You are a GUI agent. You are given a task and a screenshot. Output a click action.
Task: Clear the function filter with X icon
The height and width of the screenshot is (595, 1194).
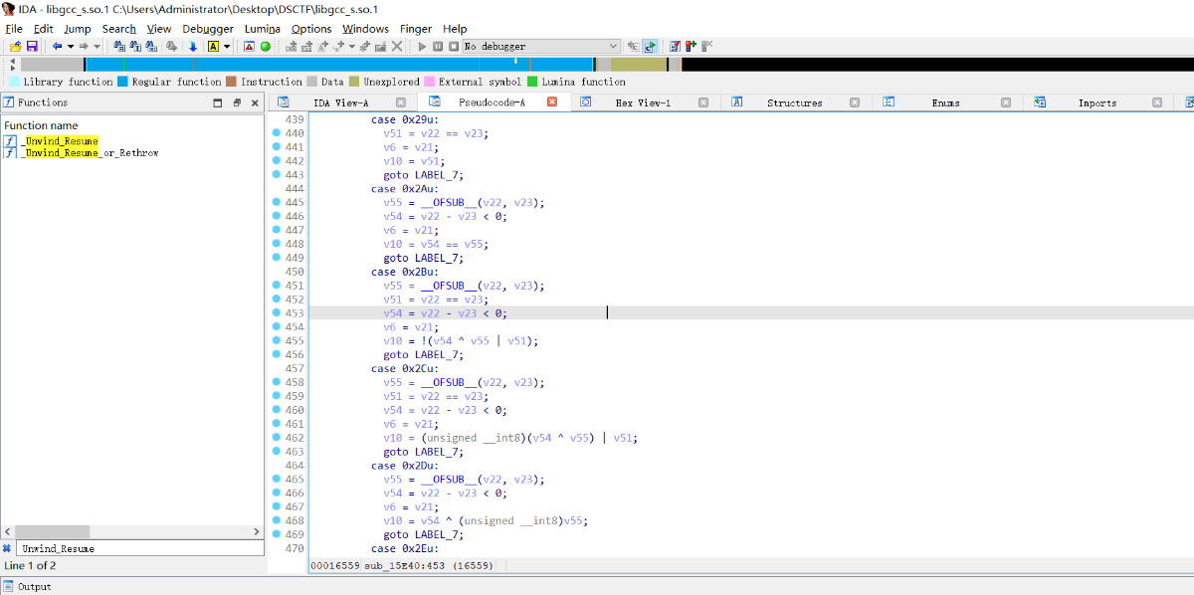pyautogui.click(x=7, y=548)
